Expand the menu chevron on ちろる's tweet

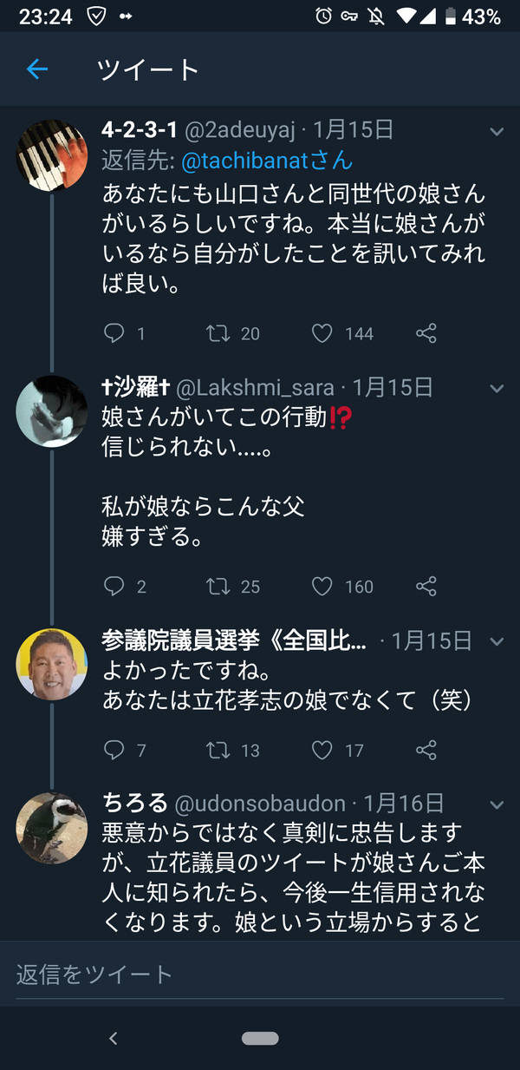[497, 804]
